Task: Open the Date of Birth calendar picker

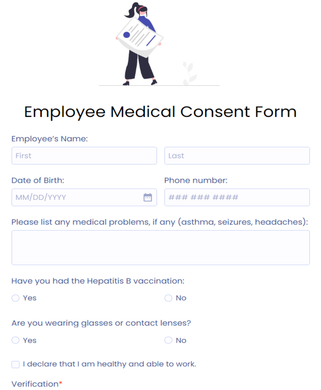Action: coord(147,198)
